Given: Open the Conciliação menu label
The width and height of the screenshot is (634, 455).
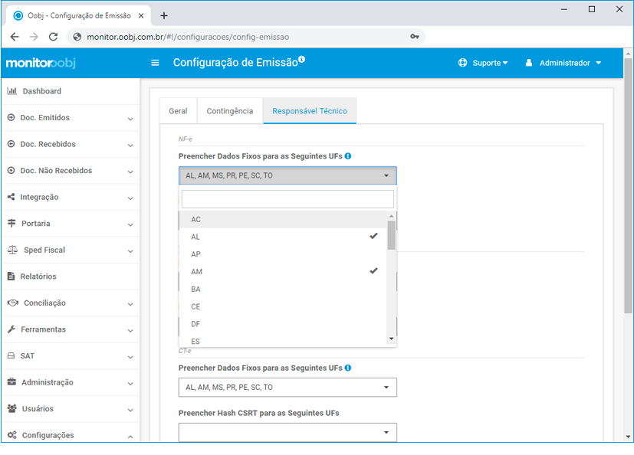Looking at the screenshot, I should click(x=44, y=303).
